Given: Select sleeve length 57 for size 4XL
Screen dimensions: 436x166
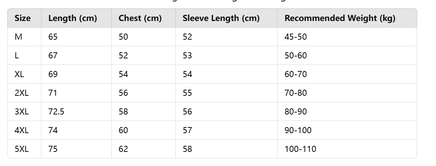Looking at the screenshot, I should point(187,131).
